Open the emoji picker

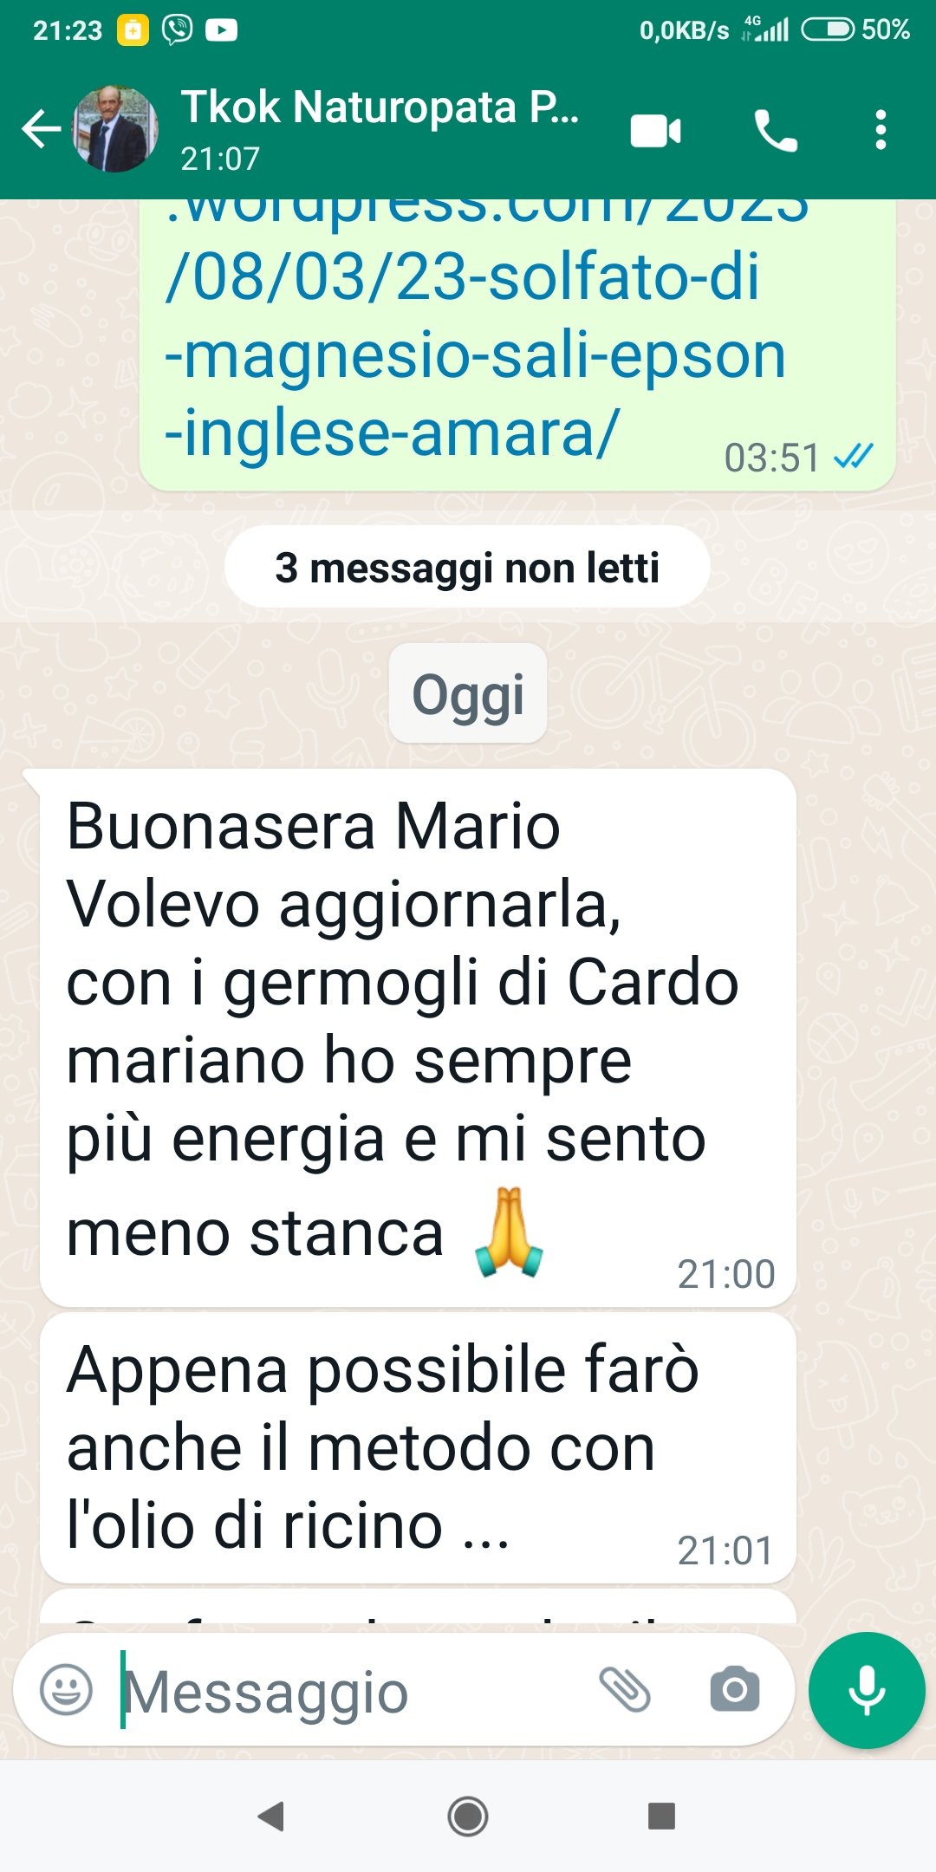[66, 1689]
